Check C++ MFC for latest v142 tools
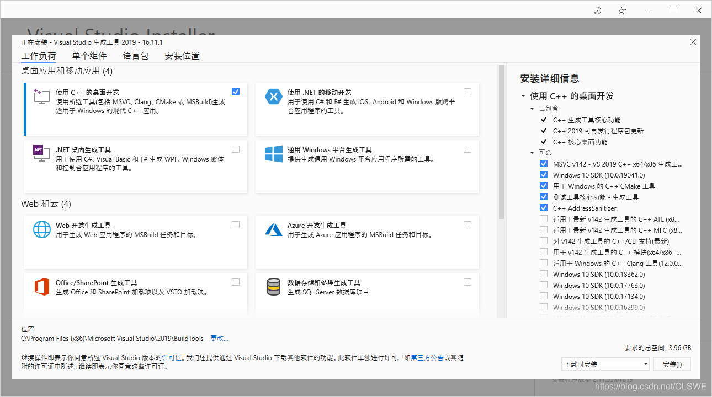712x397 pixels. click(x=544, y=230)
